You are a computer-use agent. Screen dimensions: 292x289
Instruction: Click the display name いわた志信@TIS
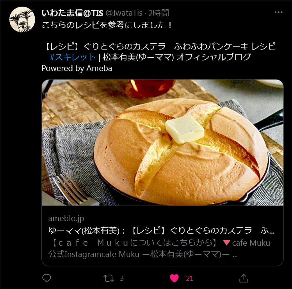pos(72,13)
